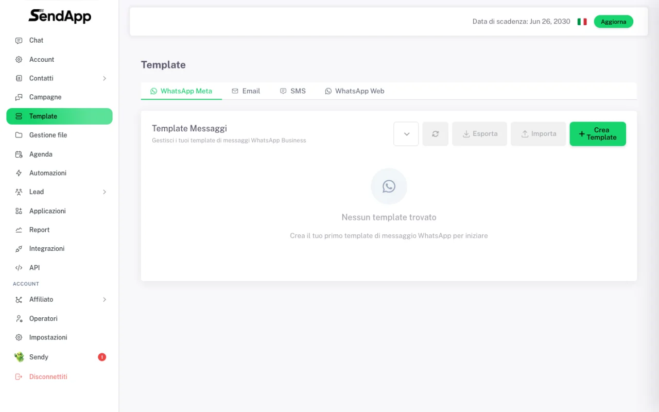Switch to the SMS tab
This screenshot has width=659, height=412.
click(x=293, y=91)
